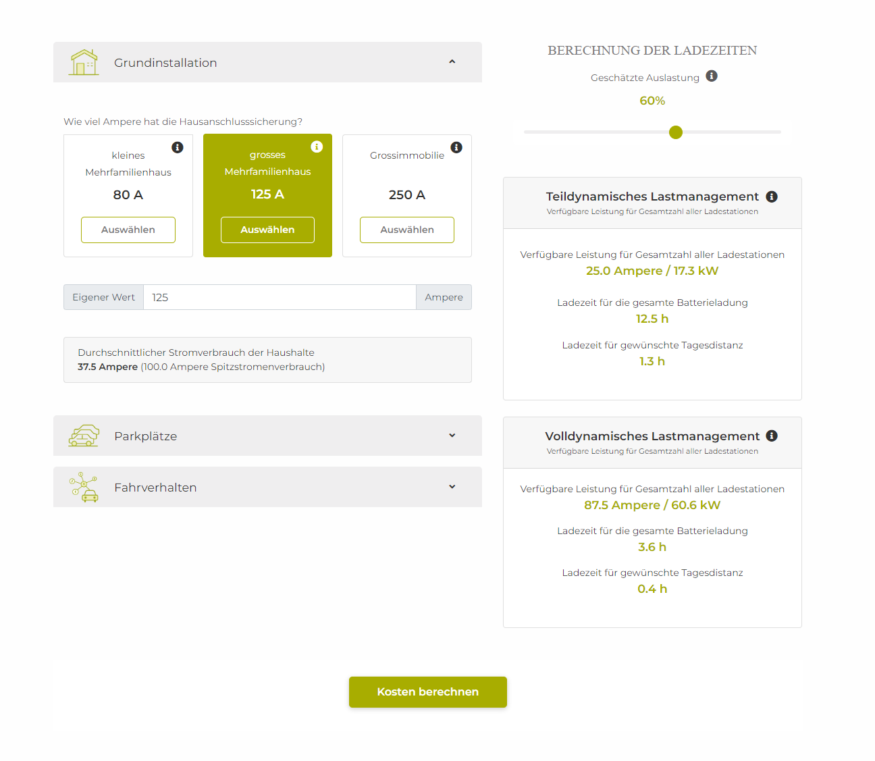Expand the Fahrverhalten section
Image resolution: width=875 pixels, height=761 pixels.
point(452,487)
